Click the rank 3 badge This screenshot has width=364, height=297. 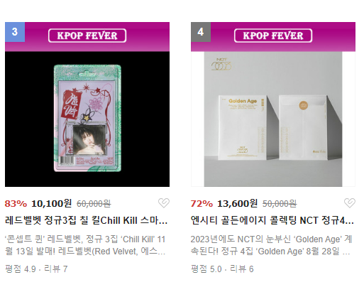pos(15,32)
